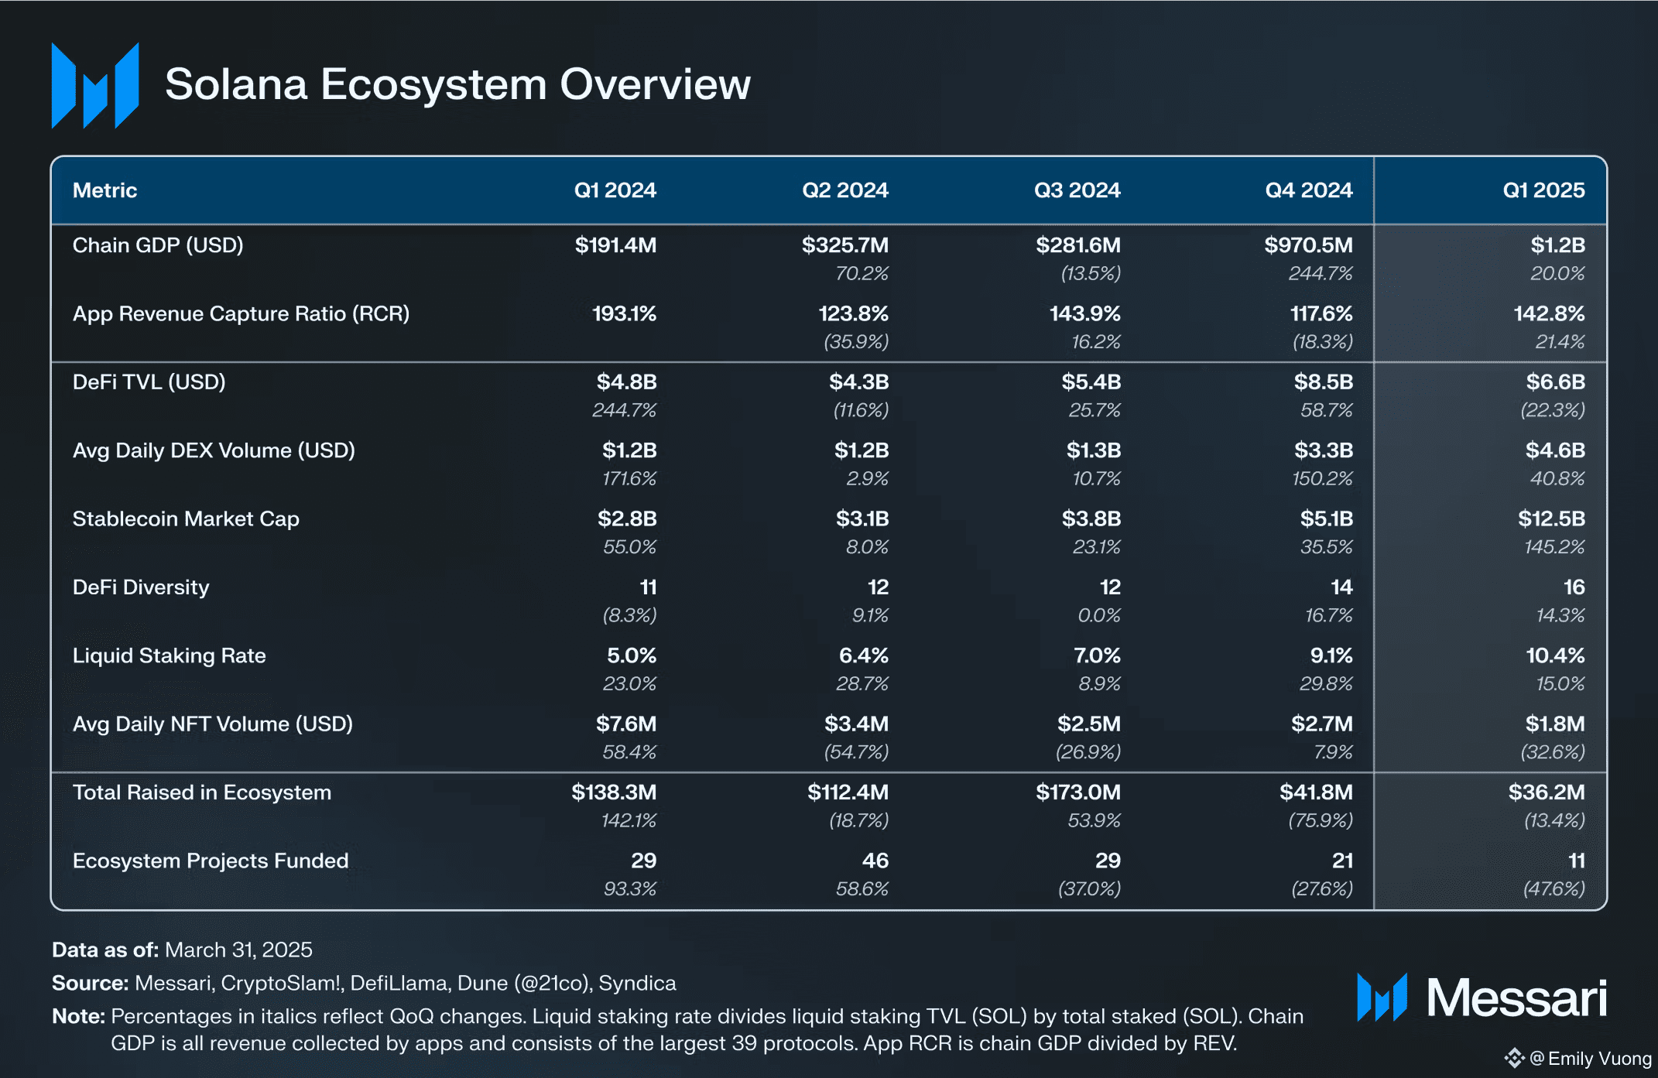Screen dimensions: 1658x1078
Task: Click the Liquid Staking Rate row label
Action: pyautogui.click(x=170, y=655)
